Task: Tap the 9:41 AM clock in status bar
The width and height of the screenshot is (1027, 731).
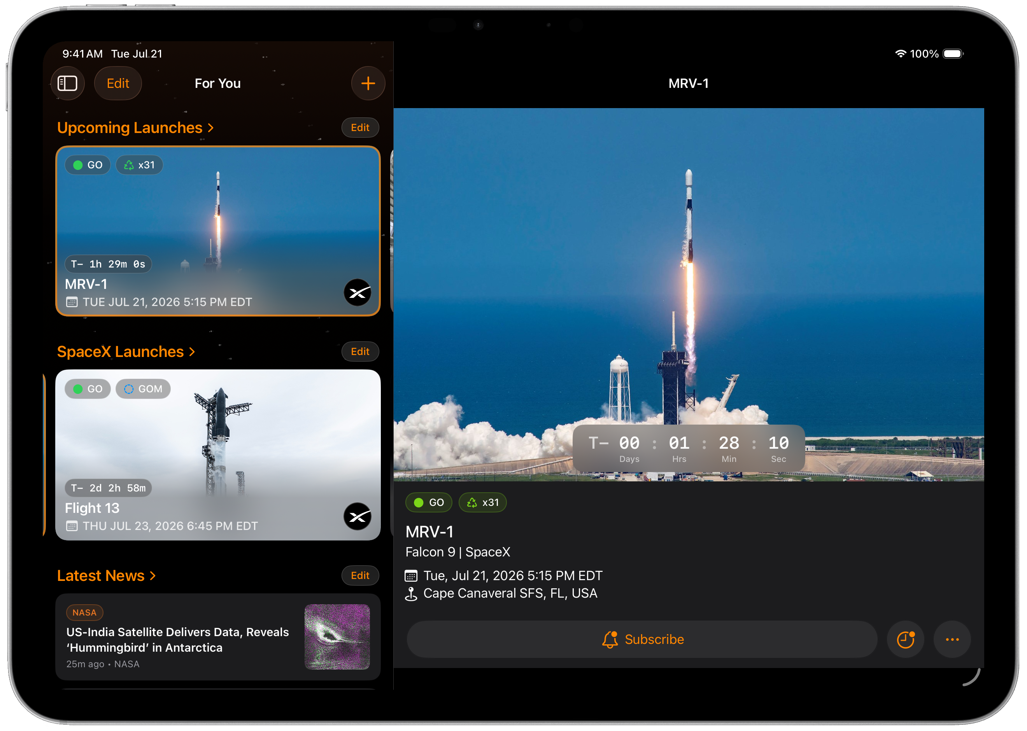Action: click(x=82, y=54)
